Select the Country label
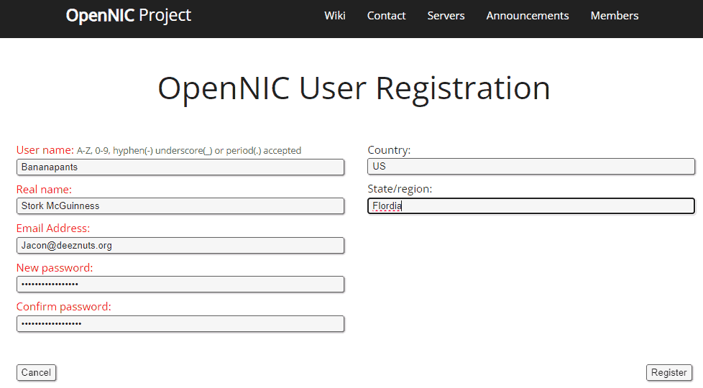Viewport: 703px width, 388px height. 389,150
